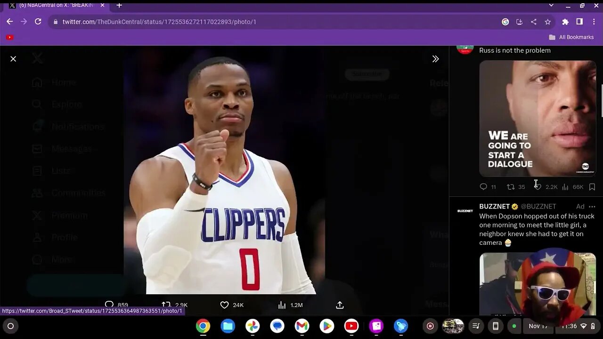Image resolution: width=603 pixels, height=339 pixels.
Task: Collapse the side panel with double-chevron icon
Action: pyautogui.click(x=435, y=59)
